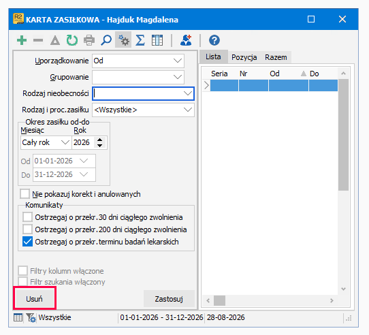Screen dimensions: 369x335
Task: Click the funnel filter icon in status bar
Action: (31, 317)
